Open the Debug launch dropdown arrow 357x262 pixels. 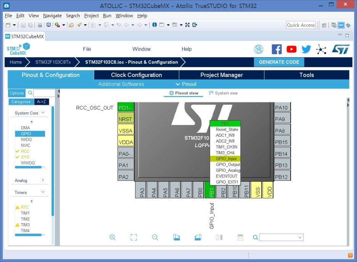pyautogui.click(x=64, y=25)
